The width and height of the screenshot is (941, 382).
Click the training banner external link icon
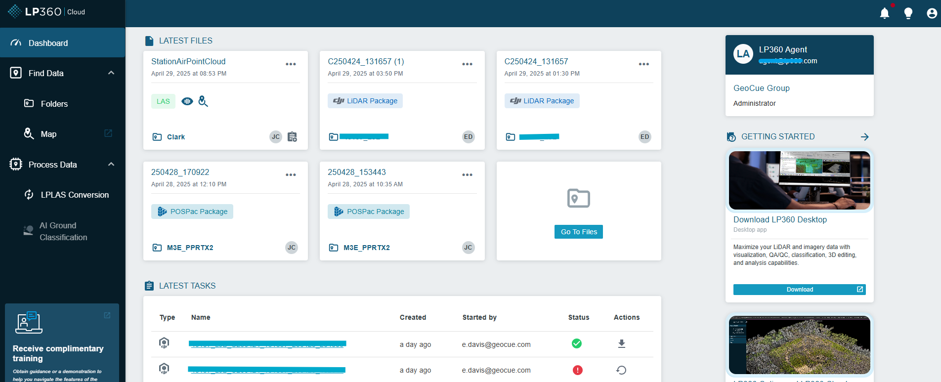[107, 315]
